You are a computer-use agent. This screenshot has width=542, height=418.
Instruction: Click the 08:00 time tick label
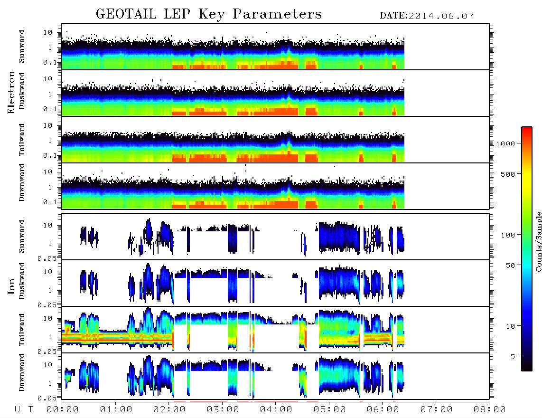pyautogui.click(x=490, y=410)
